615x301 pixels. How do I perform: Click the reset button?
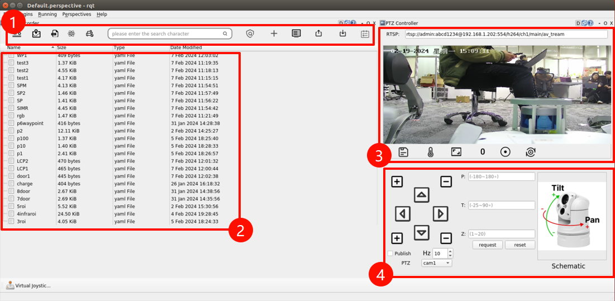pos(519,245)
